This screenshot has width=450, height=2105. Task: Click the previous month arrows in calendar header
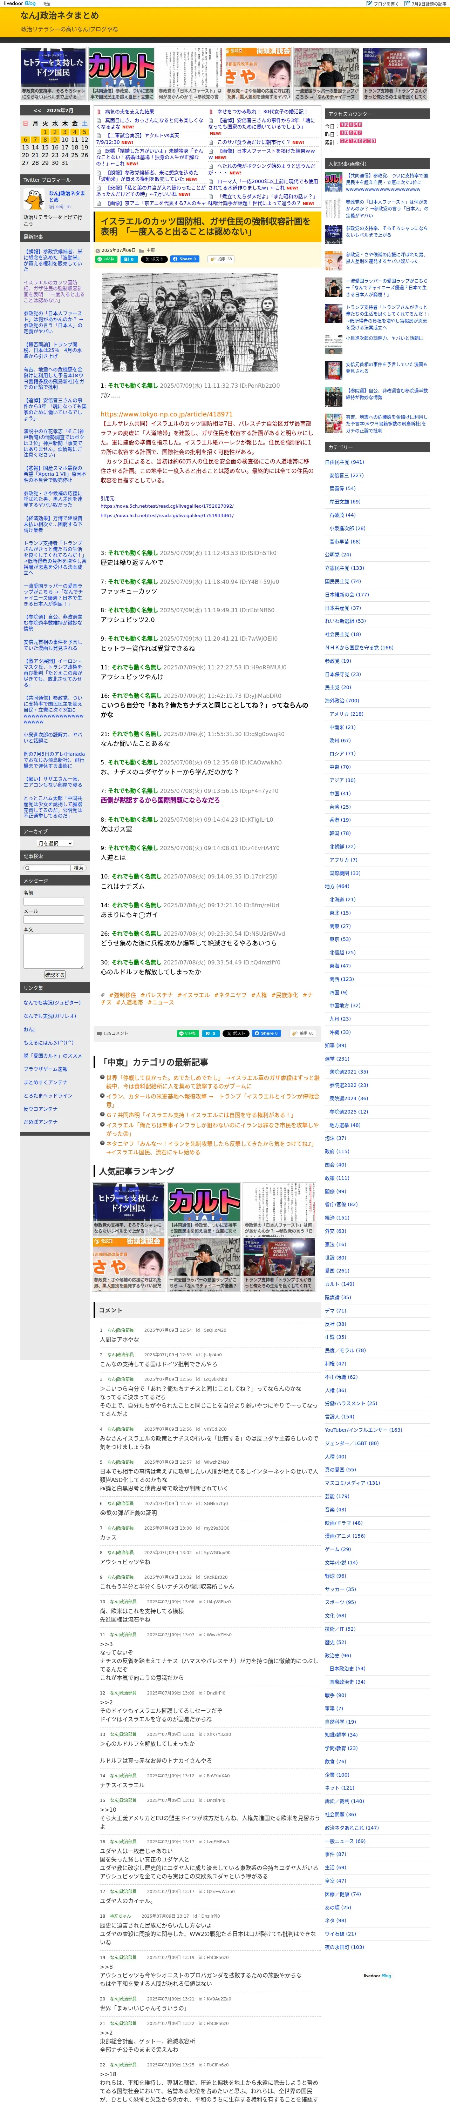pos(37,110)
